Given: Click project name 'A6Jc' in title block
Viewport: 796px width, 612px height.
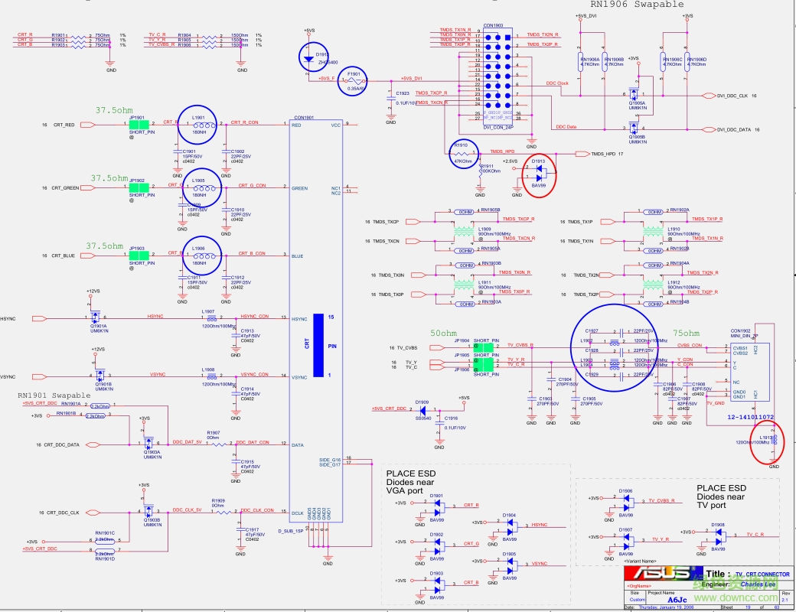Looking at the screenshot, I should tap(677, 599).
